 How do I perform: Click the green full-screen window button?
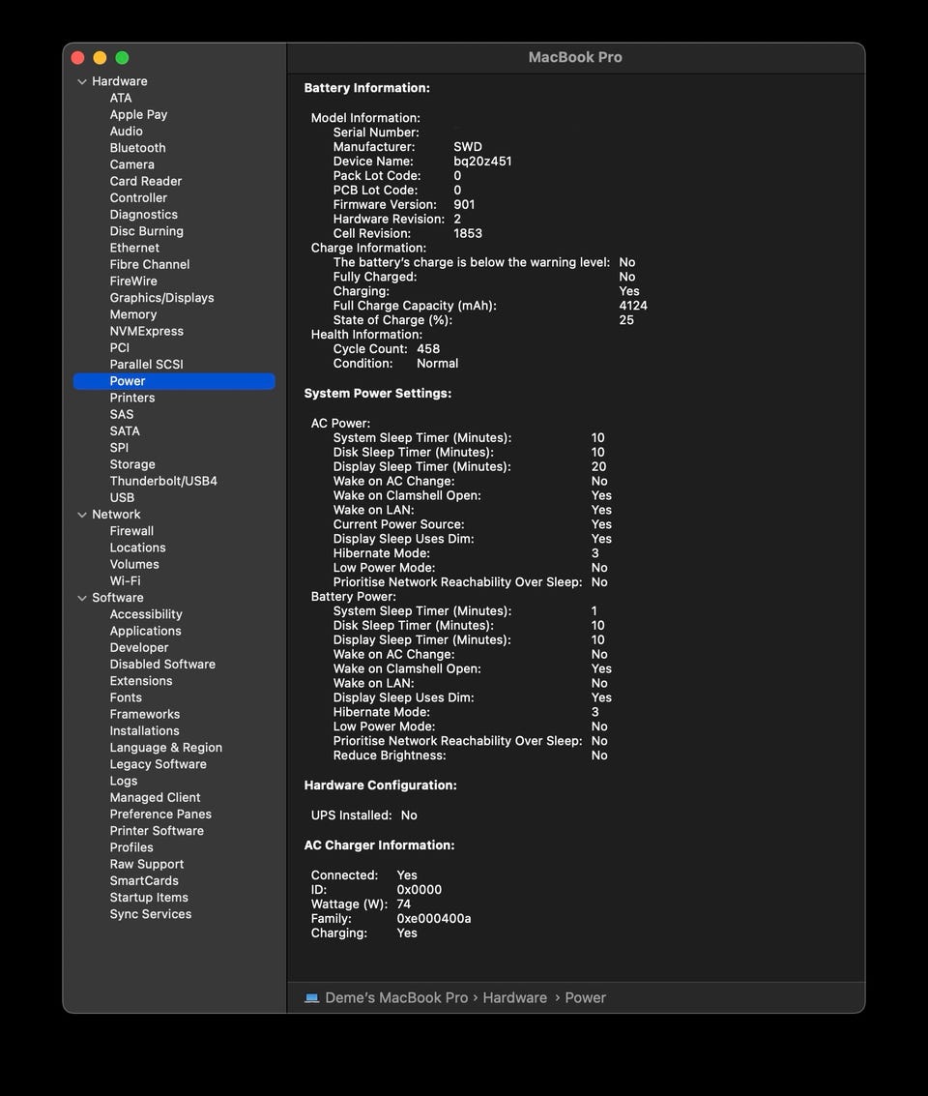pos(122,58)
